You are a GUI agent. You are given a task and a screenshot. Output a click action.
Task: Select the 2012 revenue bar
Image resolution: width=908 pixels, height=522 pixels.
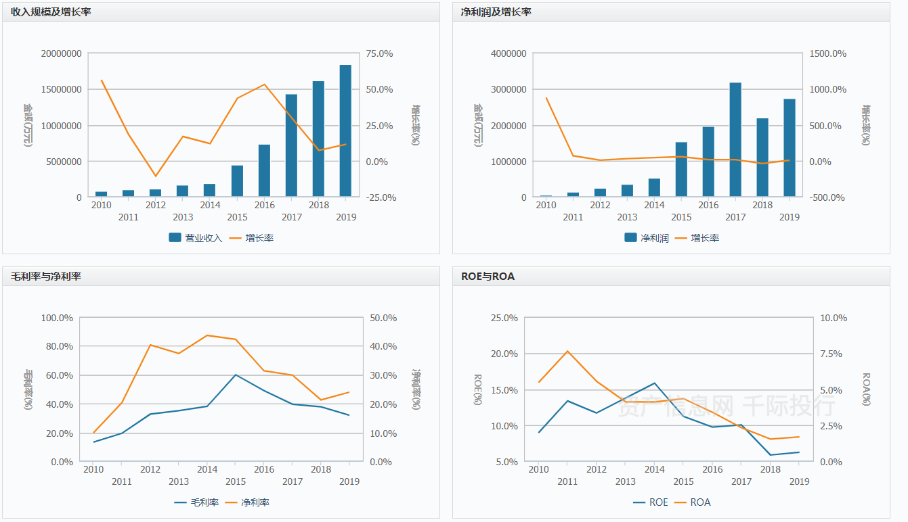tap(156, 193)
